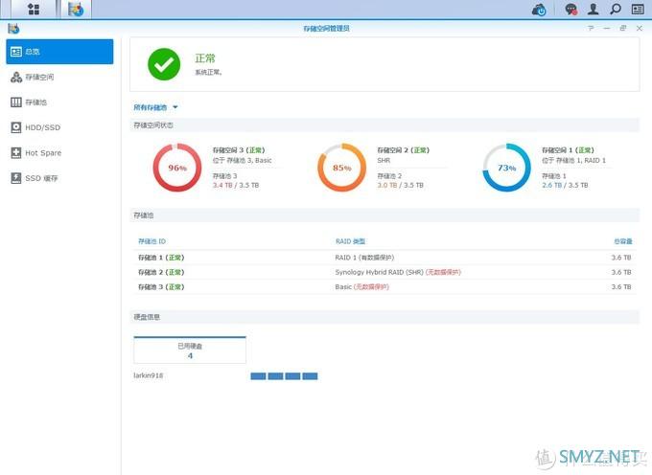
Task: Click the 96% red usage ring
Action: click(x=177, y=168)
